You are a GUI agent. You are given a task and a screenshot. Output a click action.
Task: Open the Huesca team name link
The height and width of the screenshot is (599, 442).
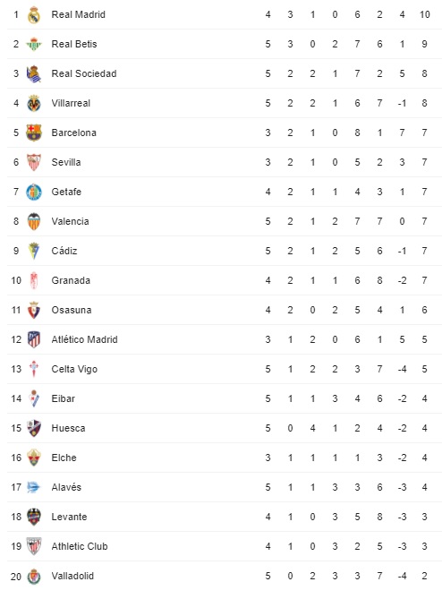(68, 428)
